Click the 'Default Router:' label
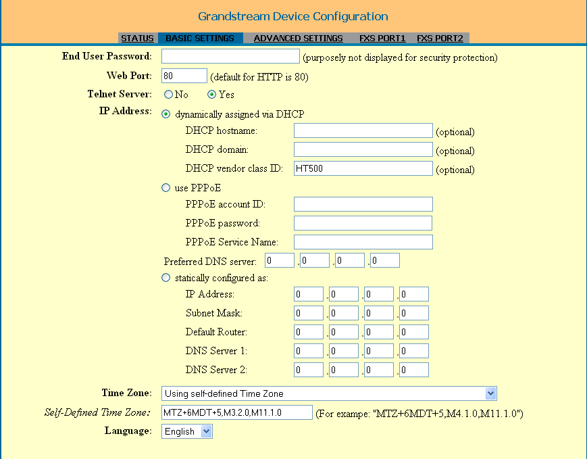 [216, 332]
